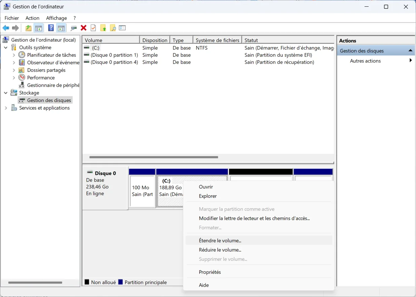The image size is (416, 297).
Task: Sort by the Volume column header
Action: point(111,40)
